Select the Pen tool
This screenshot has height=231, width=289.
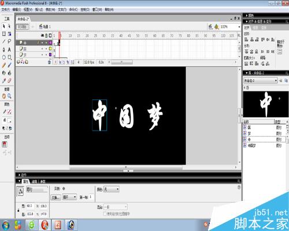click(x=4, y=50)
